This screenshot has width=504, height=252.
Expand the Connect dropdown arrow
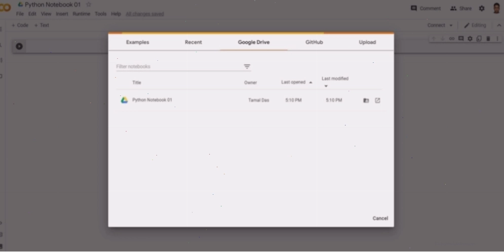[451, 25]
